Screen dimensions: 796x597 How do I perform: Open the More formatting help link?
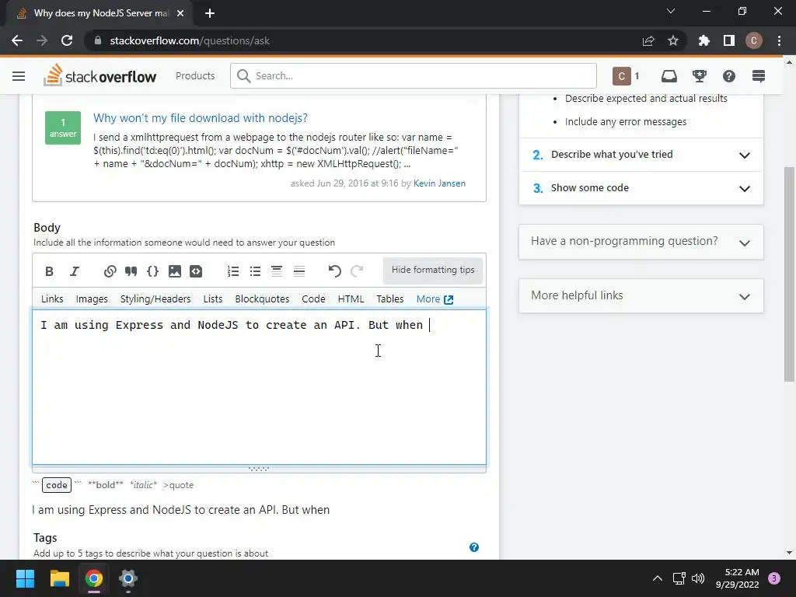(x=435, y=299)
